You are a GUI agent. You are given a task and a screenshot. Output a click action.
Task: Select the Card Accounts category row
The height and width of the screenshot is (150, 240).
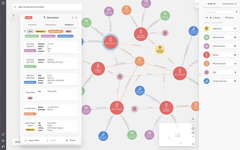(224, 46)
